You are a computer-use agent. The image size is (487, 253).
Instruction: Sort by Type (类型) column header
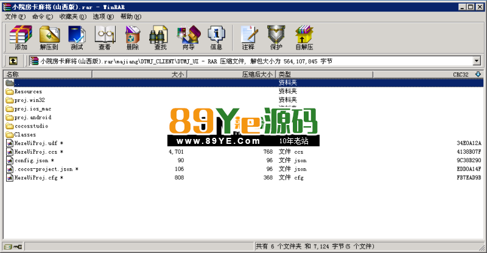pos(324,74)
